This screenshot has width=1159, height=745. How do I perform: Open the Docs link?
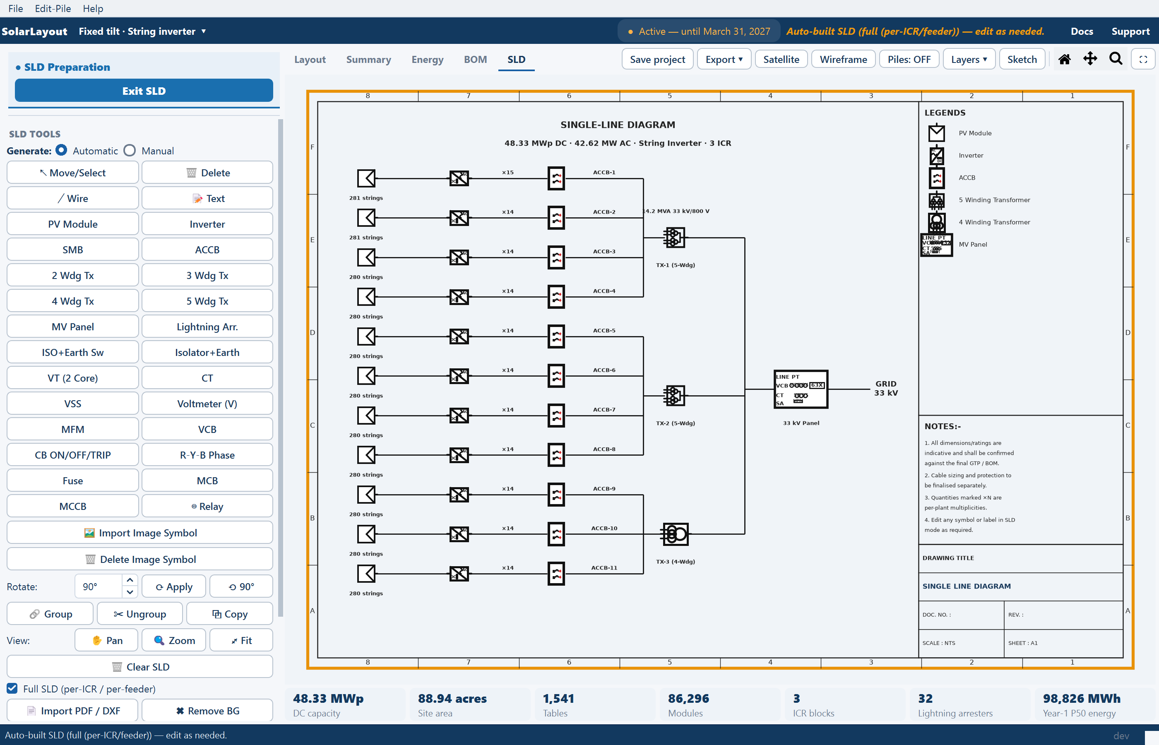coord(1082,31)
